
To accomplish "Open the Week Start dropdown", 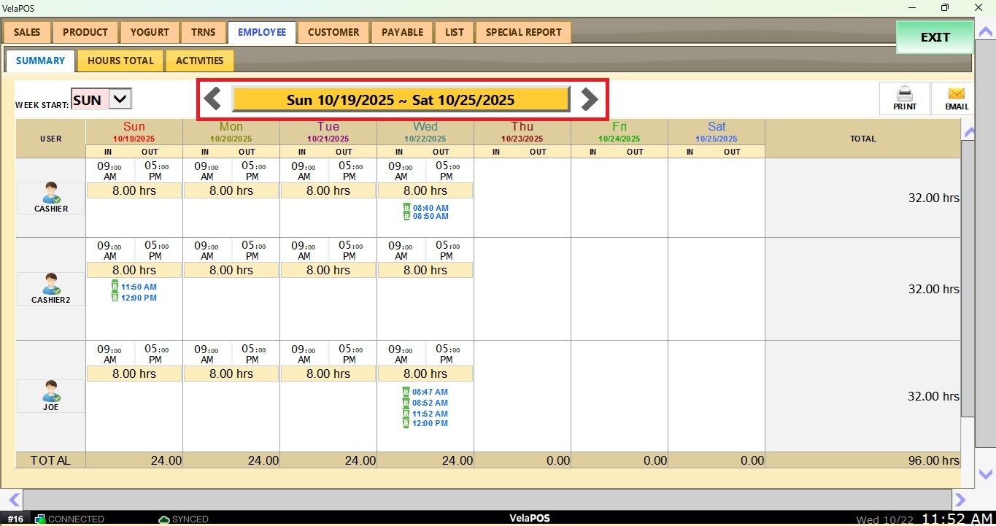I will click(x=120, y=99).
